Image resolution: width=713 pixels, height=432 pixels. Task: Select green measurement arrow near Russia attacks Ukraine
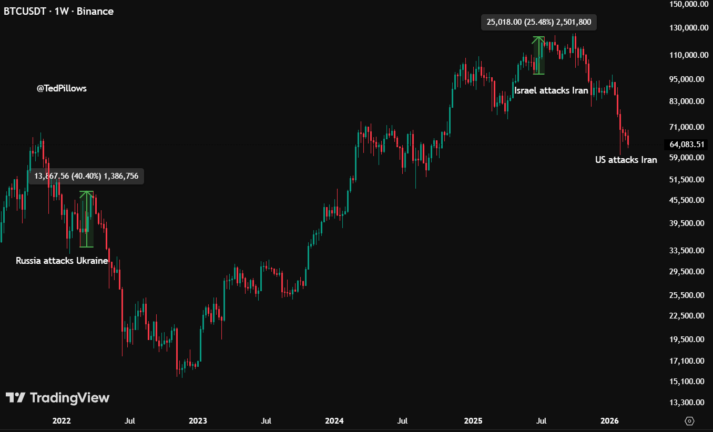[x=87, y=219]
